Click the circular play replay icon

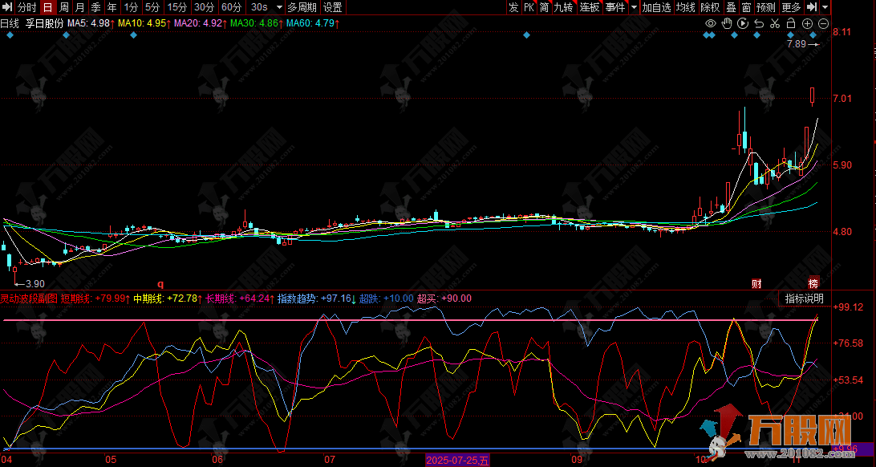[742, 23]
